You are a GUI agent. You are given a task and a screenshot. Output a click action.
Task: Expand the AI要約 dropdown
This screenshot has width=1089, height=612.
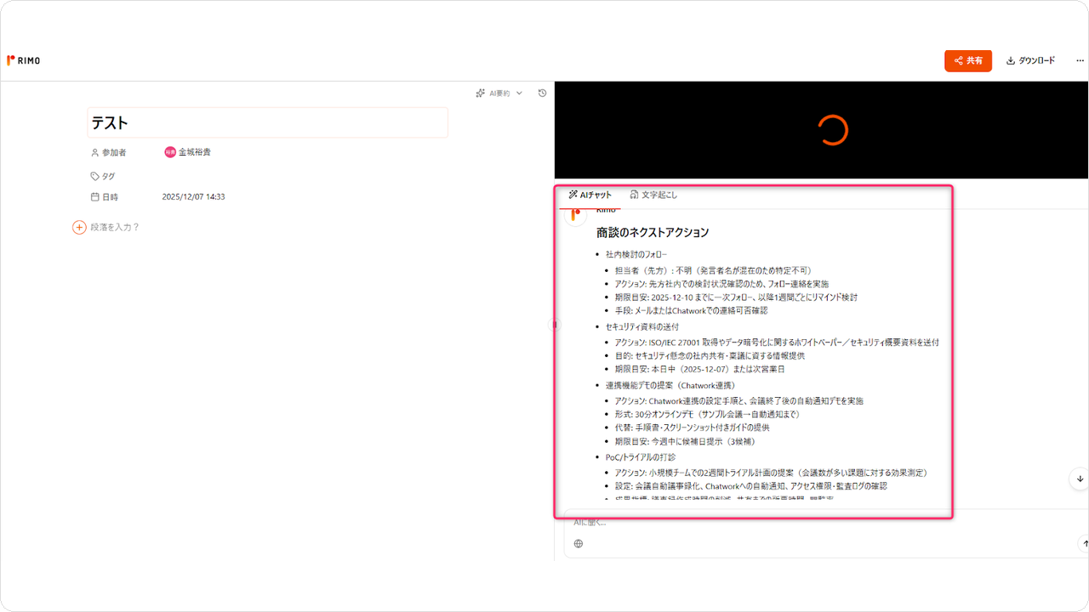(x=499, y=93)
